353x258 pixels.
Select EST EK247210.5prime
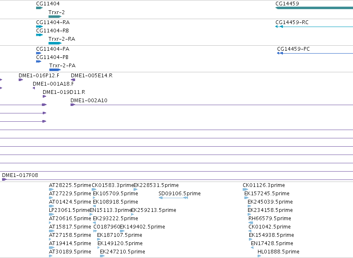(122, 252)
